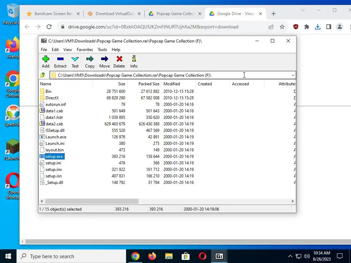Image resolution: width=351 pixels, height=263 pixels.
Task: Show hidden system tray icons
Action: point(290,256)
